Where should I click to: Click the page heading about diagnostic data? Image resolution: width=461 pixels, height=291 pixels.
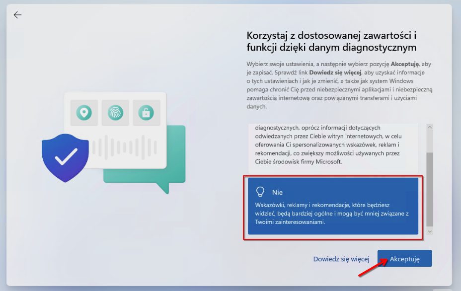[x=331, y=41]
